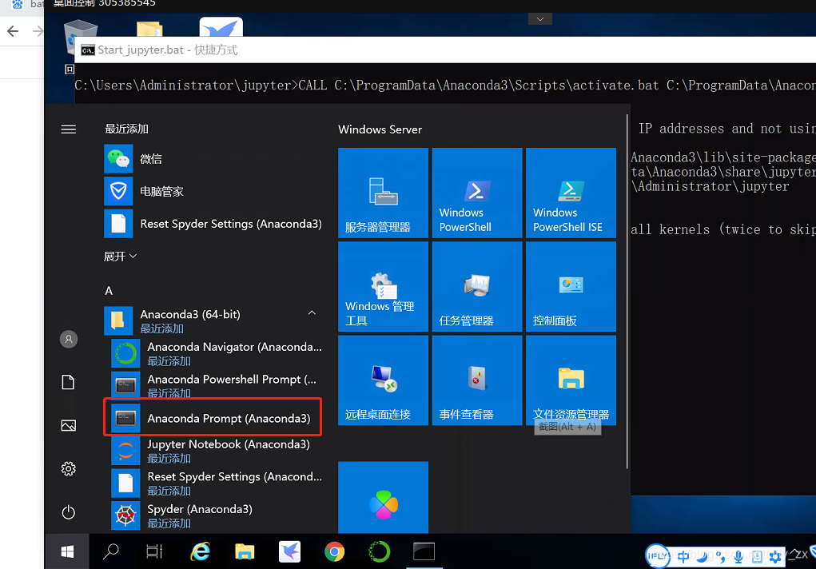Open the Windows PowerShell tile
This screenshot has height=569, width=816.
click(x=477, y=193)
